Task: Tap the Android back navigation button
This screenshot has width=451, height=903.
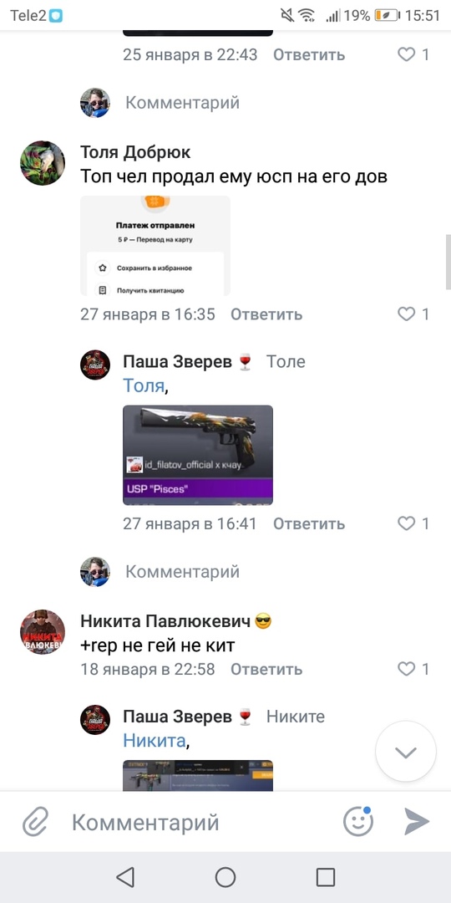Action: (124, 877)
